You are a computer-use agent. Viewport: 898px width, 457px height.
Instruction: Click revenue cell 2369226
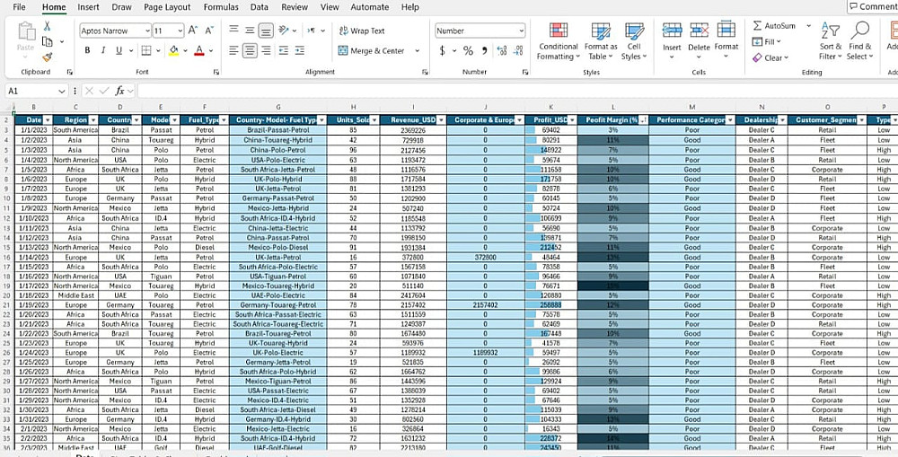click(x=412, y=130)
